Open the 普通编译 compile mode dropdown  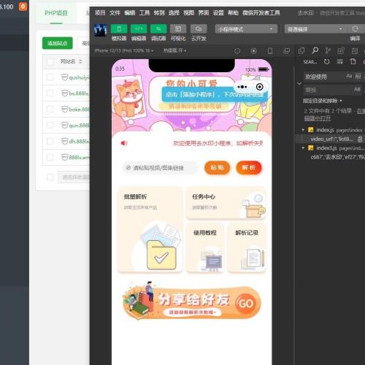point(315,29)
